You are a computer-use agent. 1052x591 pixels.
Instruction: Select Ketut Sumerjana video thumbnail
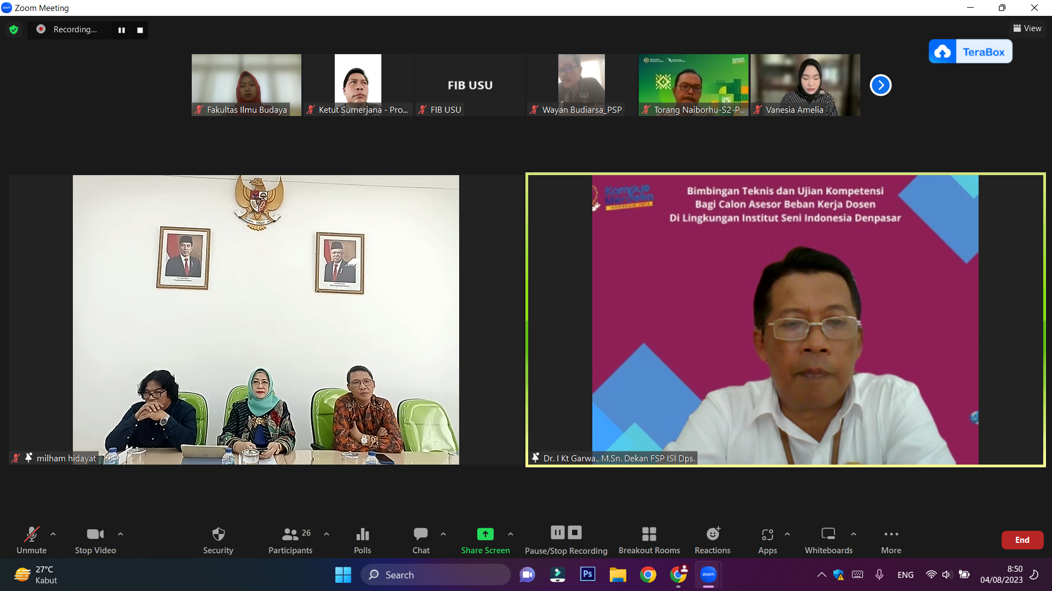(358, 85)
